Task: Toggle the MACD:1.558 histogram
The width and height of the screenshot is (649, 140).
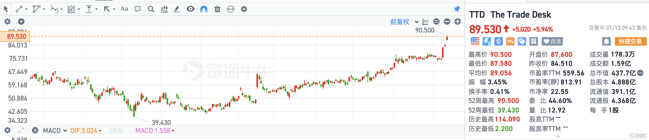Action: click(155, 130)
